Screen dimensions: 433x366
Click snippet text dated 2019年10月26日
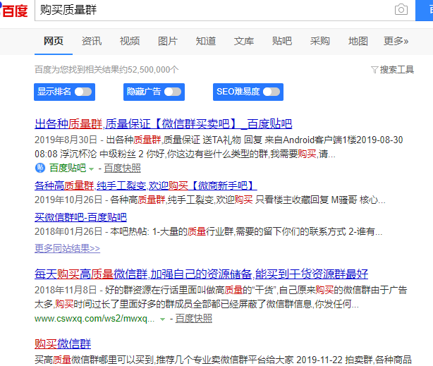pyautogui.click(x=210, y=200)
